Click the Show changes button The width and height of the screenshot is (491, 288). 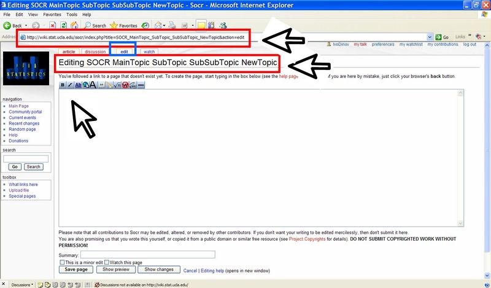[159, 270]
